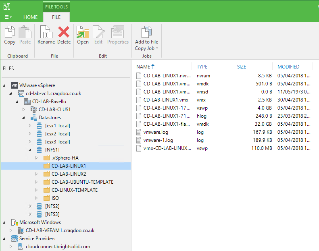
Task: Expand the CD-LAB-LINUX2 folder
Action: click(36, 174)
